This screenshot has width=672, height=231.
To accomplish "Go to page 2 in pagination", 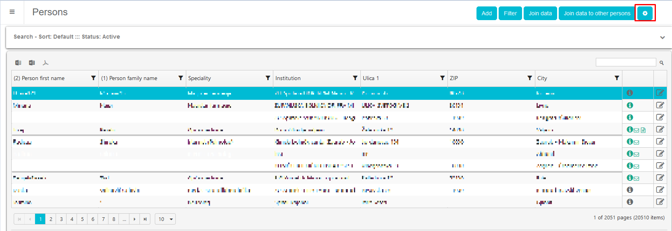I will (x=51, y=219).
